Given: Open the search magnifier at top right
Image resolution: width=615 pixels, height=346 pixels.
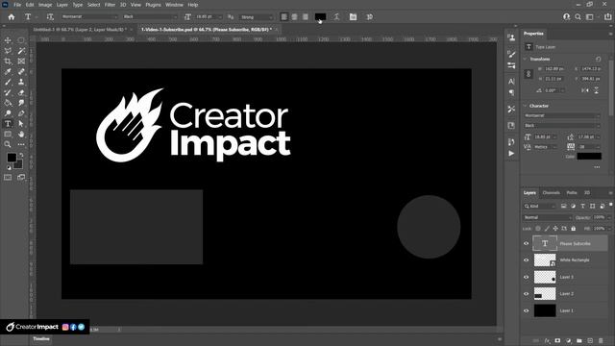Looking at the screenshot, I should (x=578, y=17).
